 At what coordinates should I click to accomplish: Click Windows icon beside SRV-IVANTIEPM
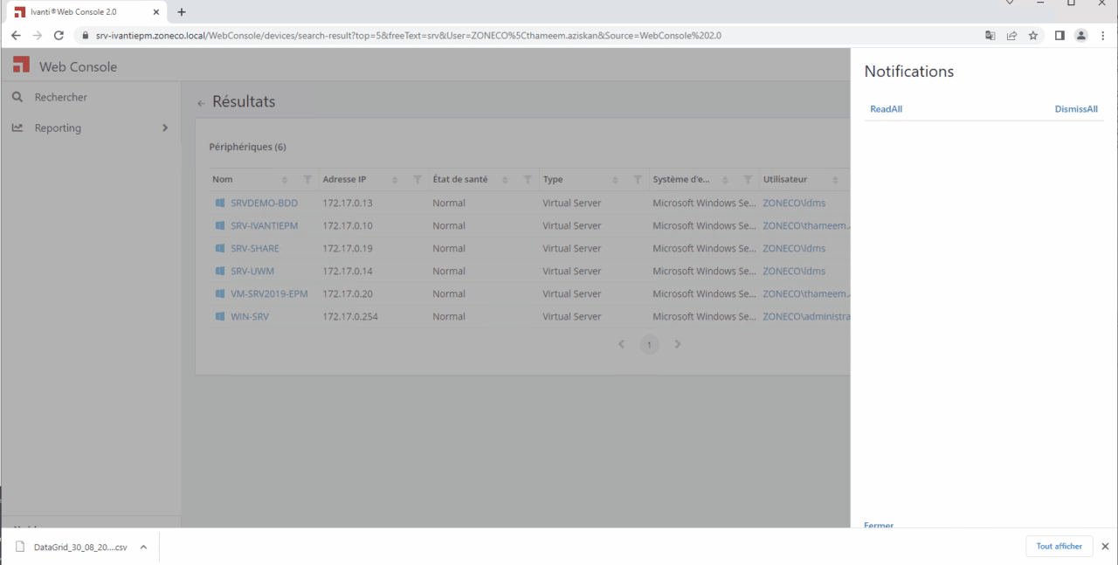(x=220, y=225)
